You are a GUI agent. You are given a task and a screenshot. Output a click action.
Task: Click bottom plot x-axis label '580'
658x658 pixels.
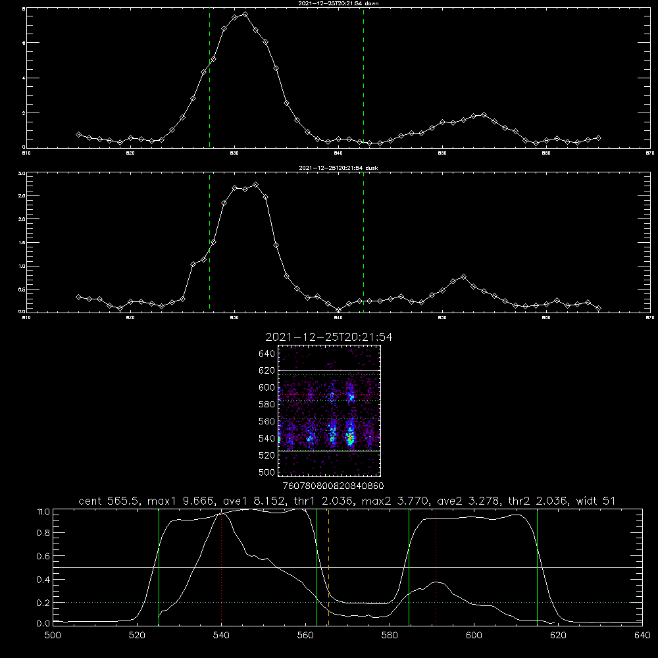pyautogui.click(x=390, y=636)
